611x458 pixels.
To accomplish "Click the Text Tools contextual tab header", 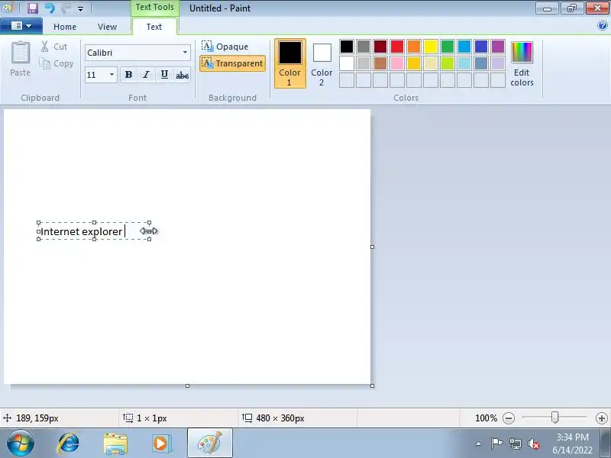I will [155, 8].
